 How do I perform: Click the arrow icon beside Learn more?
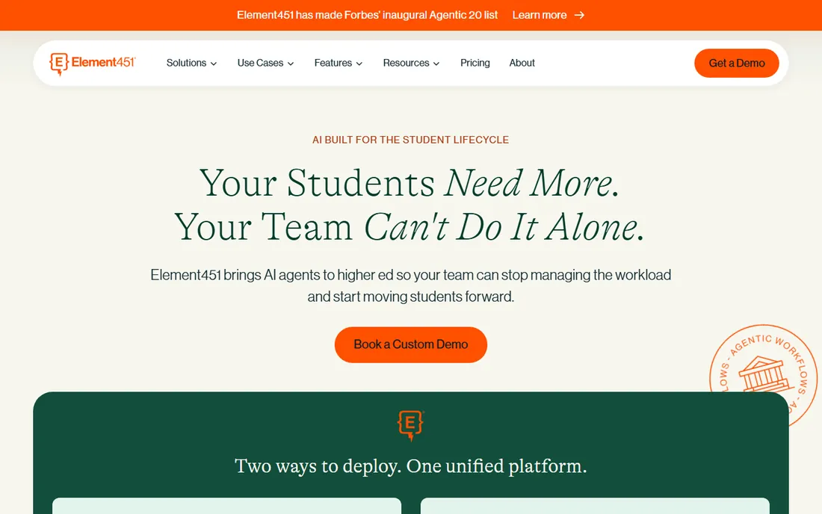(579, 15)
